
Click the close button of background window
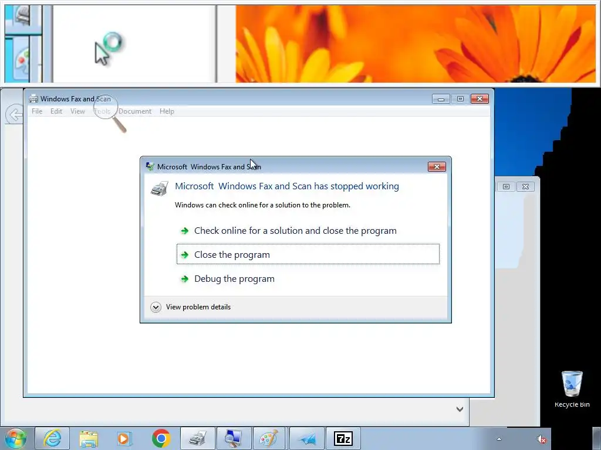(x=525, y=186)
